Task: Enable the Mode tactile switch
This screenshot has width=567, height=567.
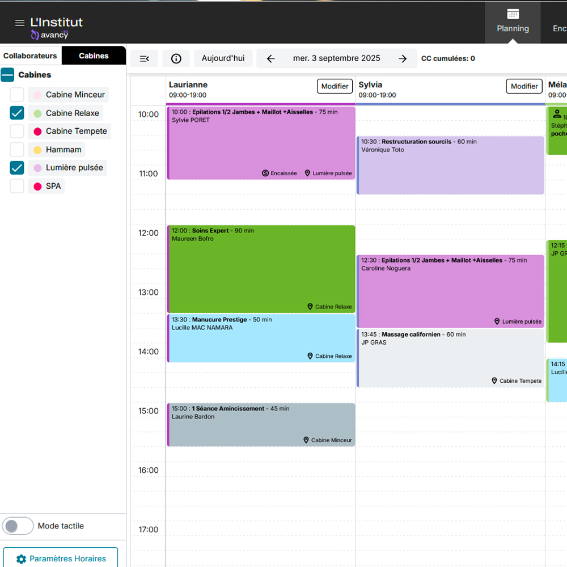Action: [18, 526]
